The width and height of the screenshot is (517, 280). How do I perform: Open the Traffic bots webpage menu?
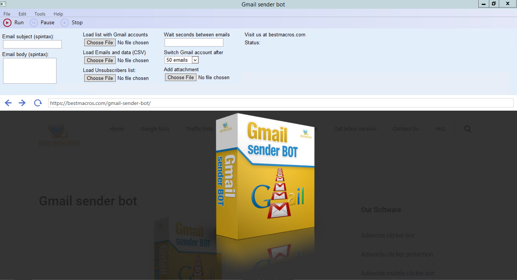click(200, 129)
